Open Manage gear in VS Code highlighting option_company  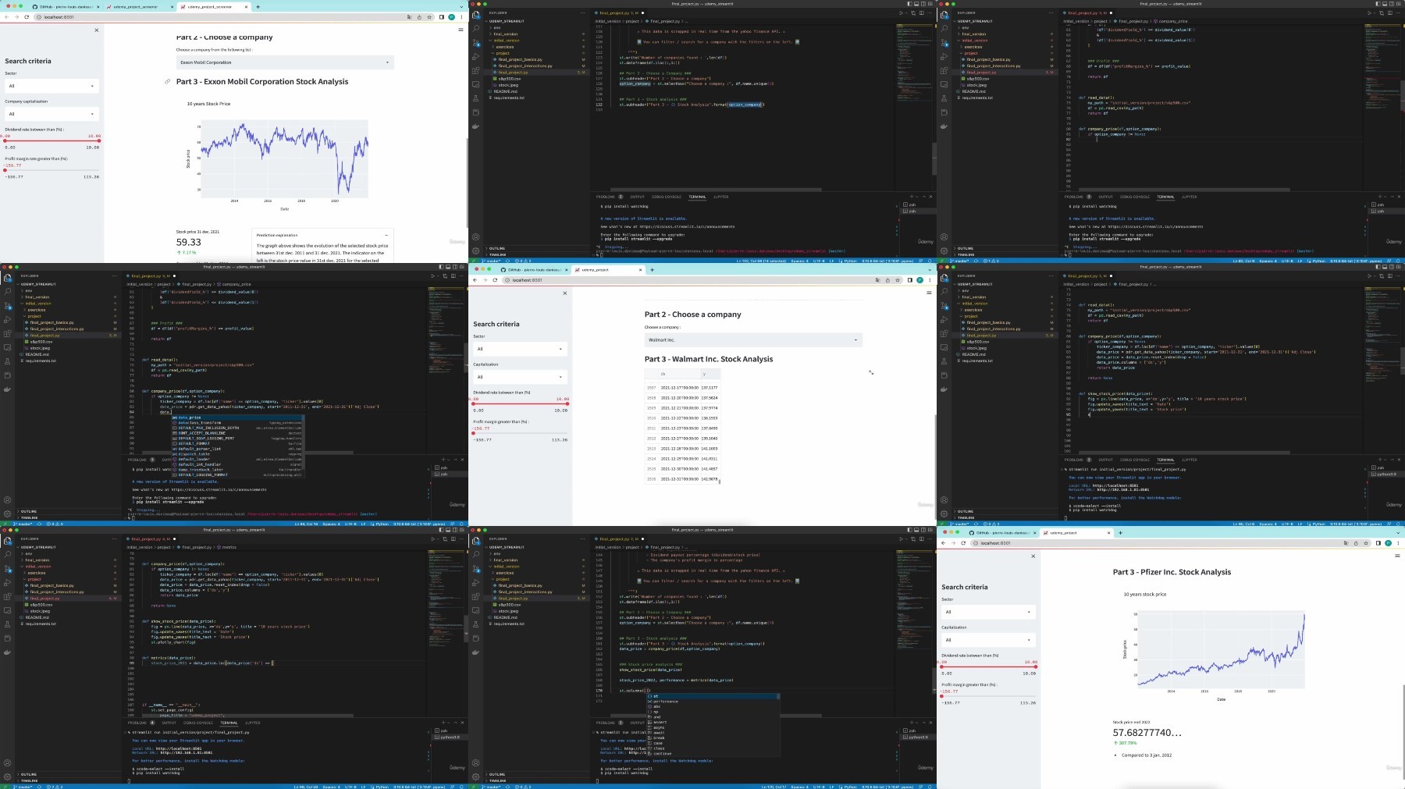476,251
